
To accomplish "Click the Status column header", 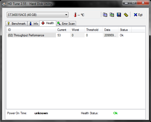I will [x=125, y=30].
